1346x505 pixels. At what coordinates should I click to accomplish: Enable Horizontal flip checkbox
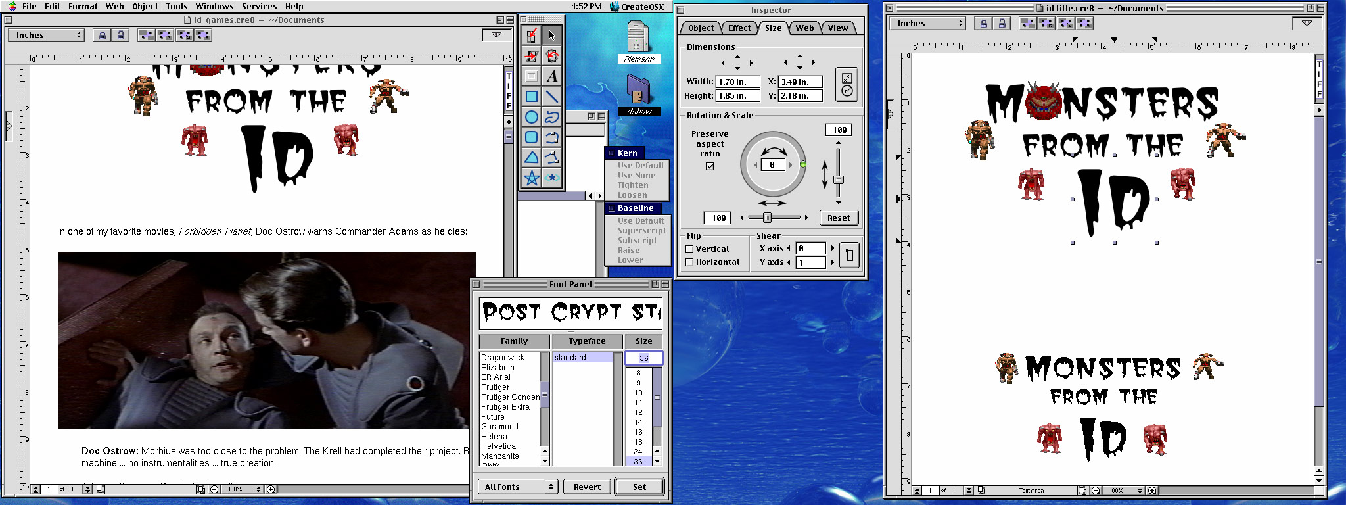pos(689,262)
